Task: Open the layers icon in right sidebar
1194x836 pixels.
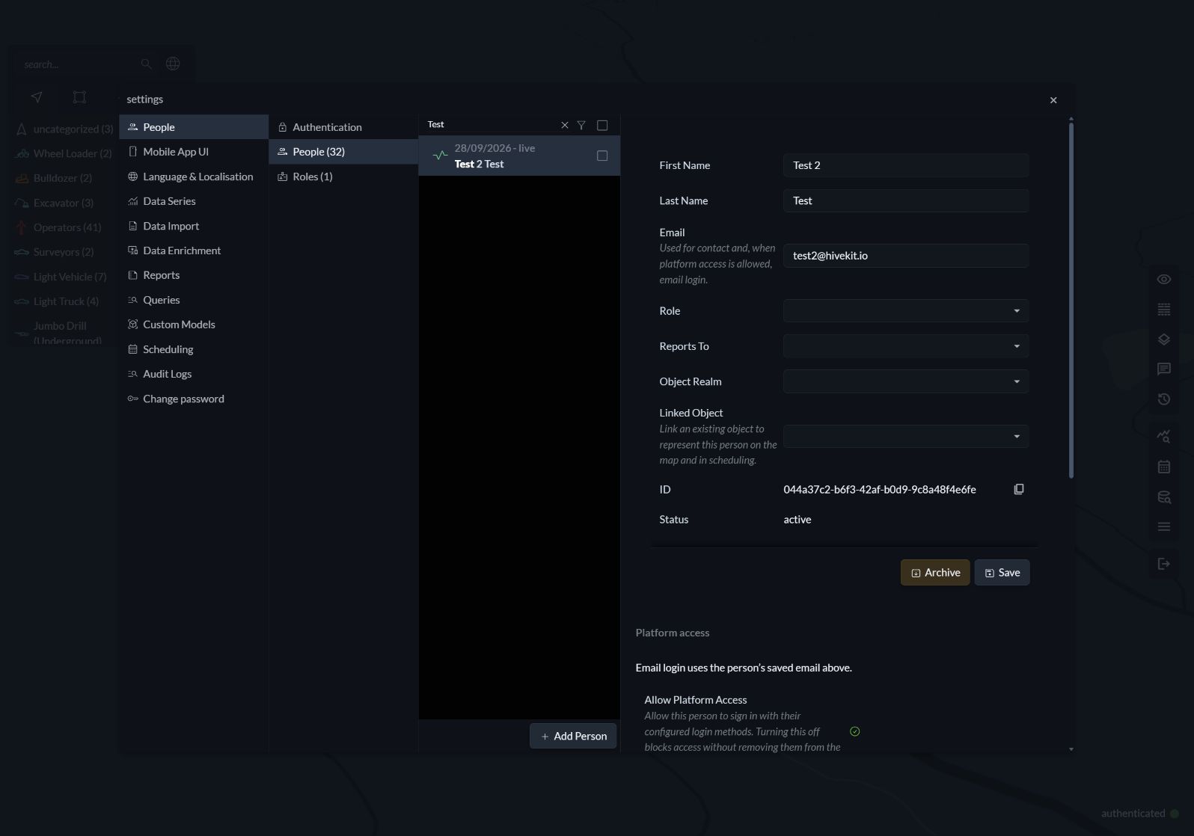Action: [1164, 339]
